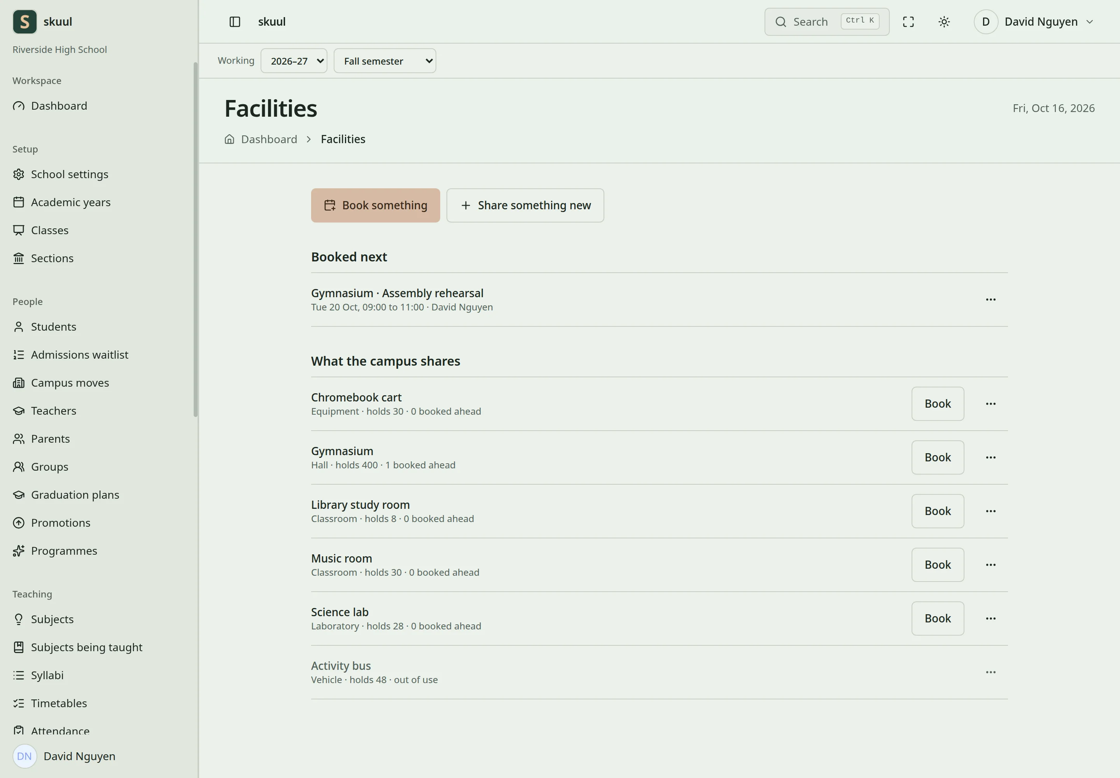Open Admissions waitlist in the sidebar
Image resolution: width=1120 pixels, height=778 pixels.
[x=79, y=354]
